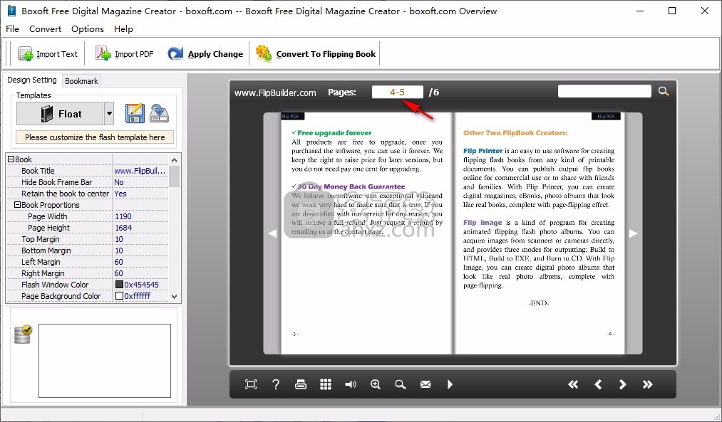Image resolution: width=722 pixels, height=422 pixels.
Task: Jump to first page double-left arrow
Action: 573,384
